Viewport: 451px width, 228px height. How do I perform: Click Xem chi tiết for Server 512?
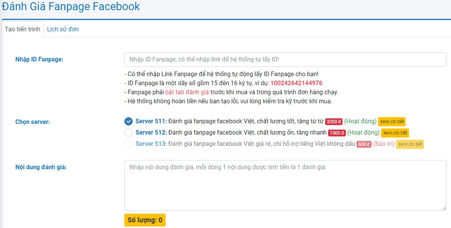(x=395, y=133)
